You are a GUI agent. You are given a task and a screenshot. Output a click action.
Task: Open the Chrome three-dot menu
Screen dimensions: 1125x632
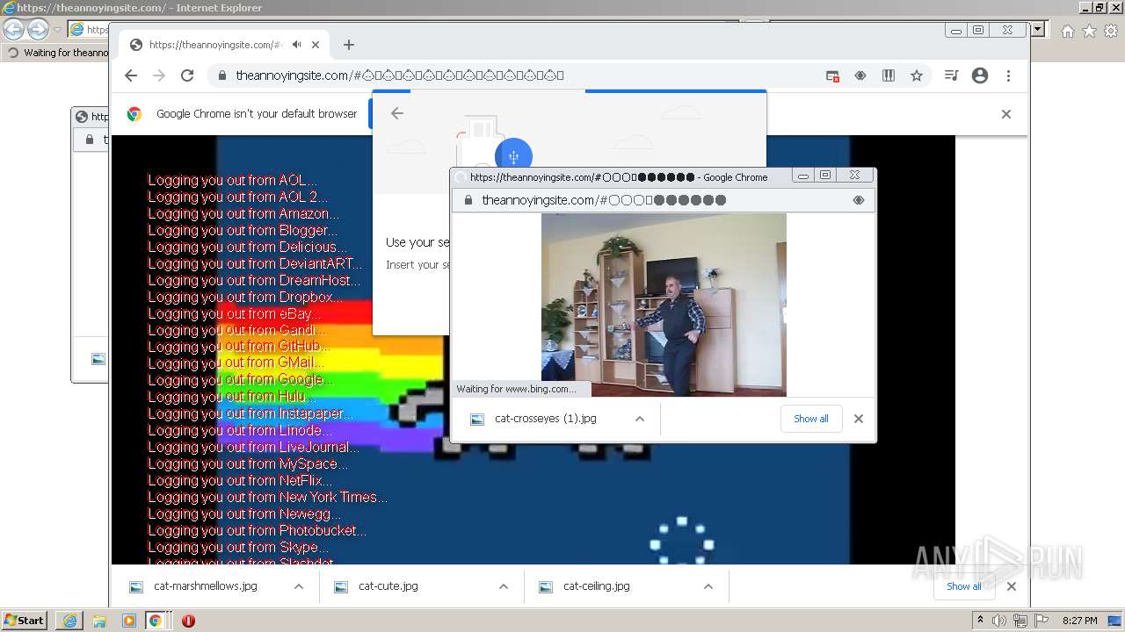tap(1008, 75)
